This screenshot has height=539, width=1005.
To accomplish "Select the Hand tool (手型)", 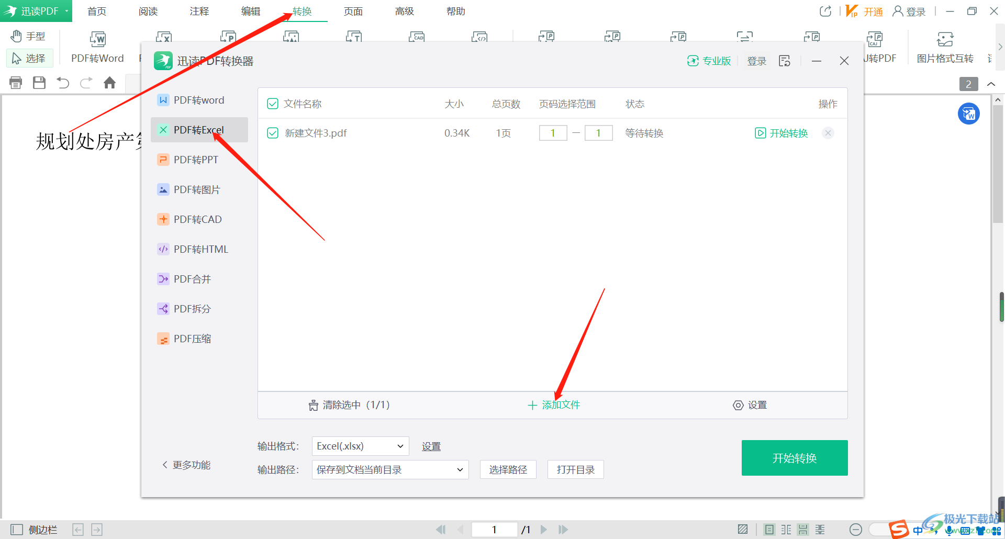I will (29, 36).
